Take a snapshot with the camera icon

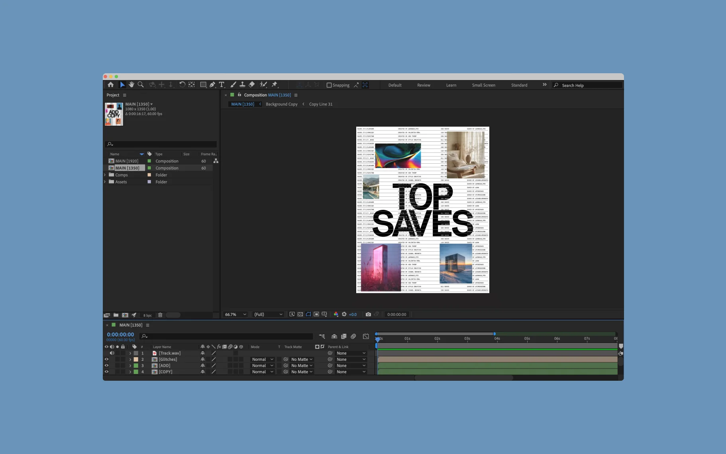[368, 315]
